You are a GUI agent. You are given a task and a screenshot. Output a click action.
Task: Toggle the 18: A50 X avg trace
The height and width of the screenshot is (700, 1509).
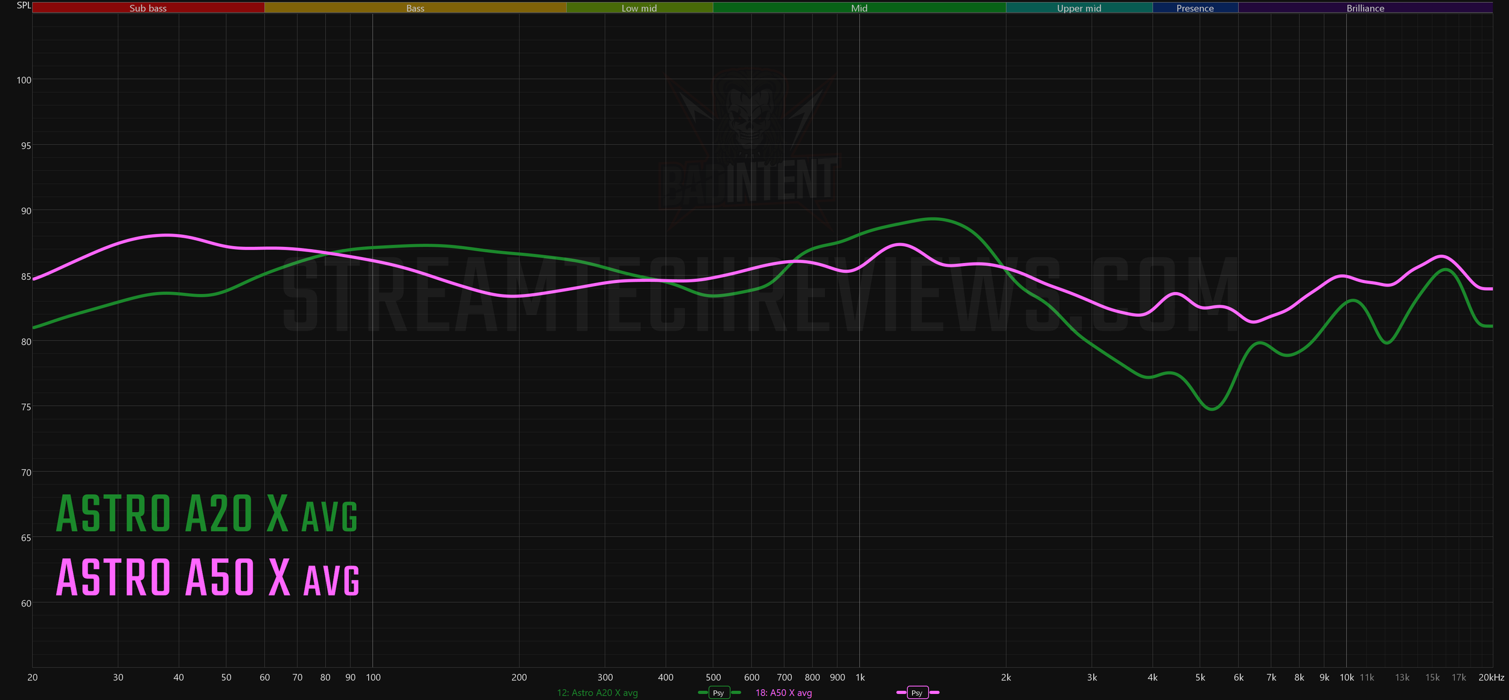(x=783, y=693)
